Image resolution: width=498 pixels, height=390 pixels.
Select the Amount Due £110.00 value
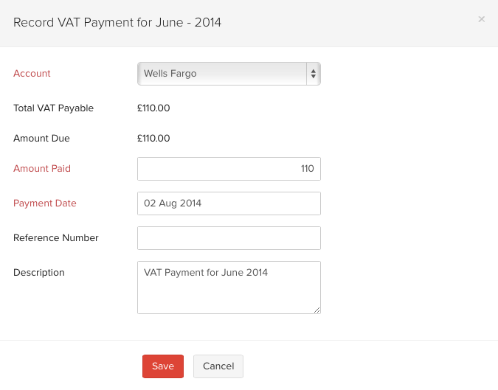click(153, 139)
